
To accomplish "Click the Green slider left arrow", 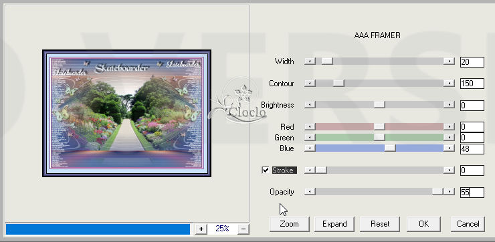I will click(310, 137).
